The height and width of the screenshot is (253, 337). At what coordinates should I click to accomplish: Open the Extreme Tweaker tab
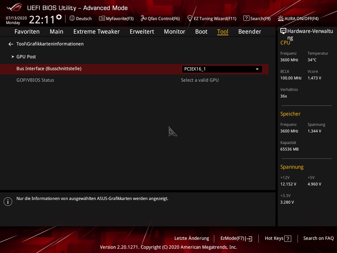point(96,32)
